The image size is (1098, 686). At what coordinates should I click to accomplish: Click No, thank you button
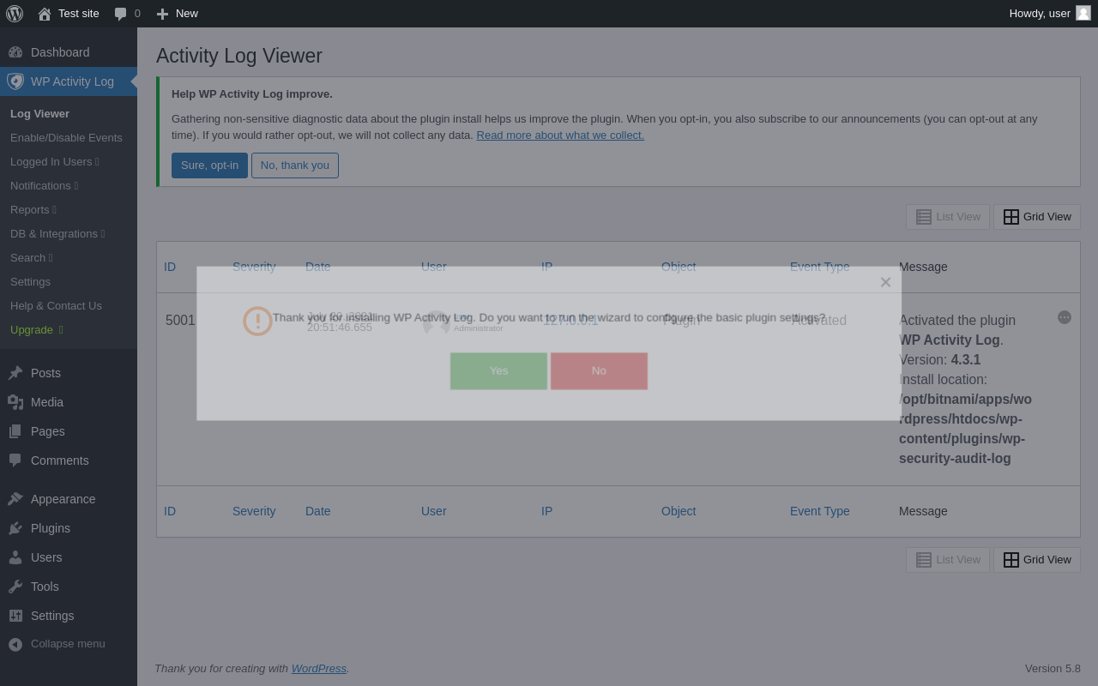click(295, 165)
